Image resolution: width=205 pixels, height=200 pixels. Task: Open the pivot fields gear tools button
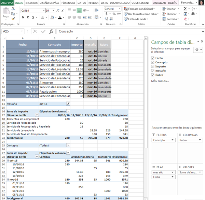[197, 50]
